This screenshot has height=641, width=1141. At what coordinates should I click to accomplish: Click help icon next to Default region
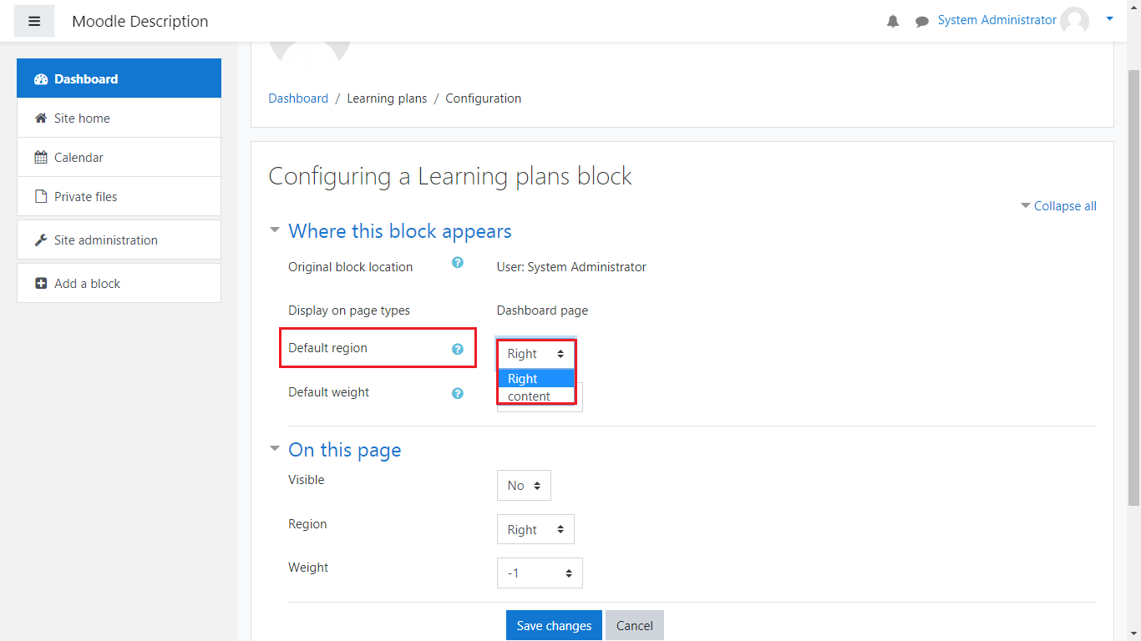pos(457,349)
